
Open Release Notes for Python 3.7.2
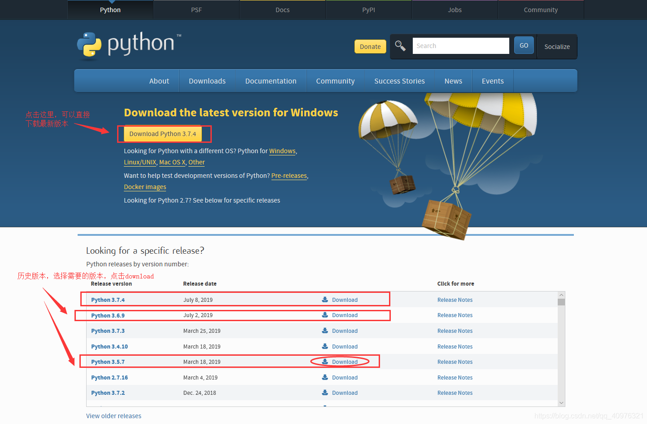[x=455, y=393]
